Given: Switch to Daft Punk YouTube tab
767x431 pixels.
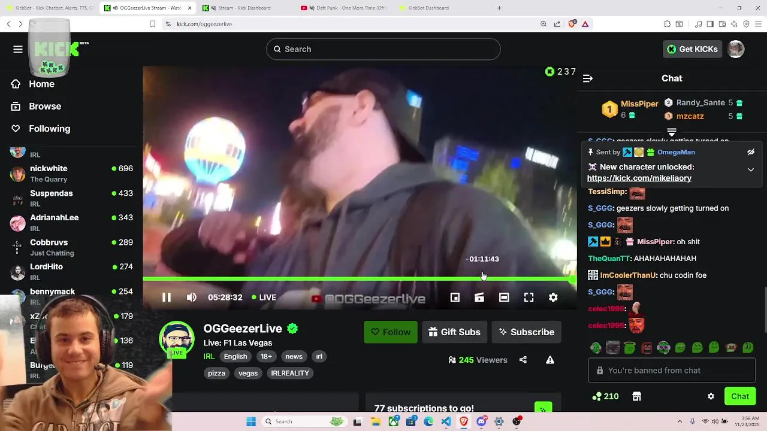Looking at the screenshot, I should point(345,8).
